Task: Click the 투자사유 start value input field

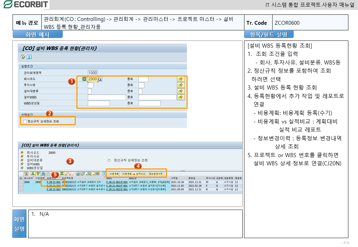Action: pyautogui.click(x=91, y=85)
